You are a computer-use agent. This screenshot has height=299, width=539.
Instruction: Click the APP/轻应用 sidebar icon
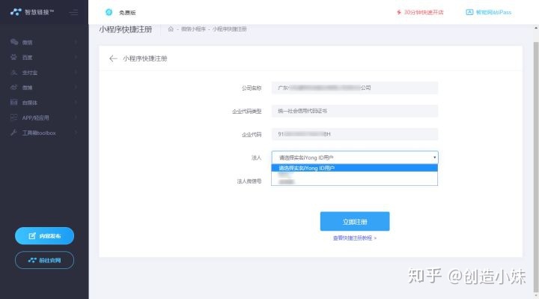13,118
